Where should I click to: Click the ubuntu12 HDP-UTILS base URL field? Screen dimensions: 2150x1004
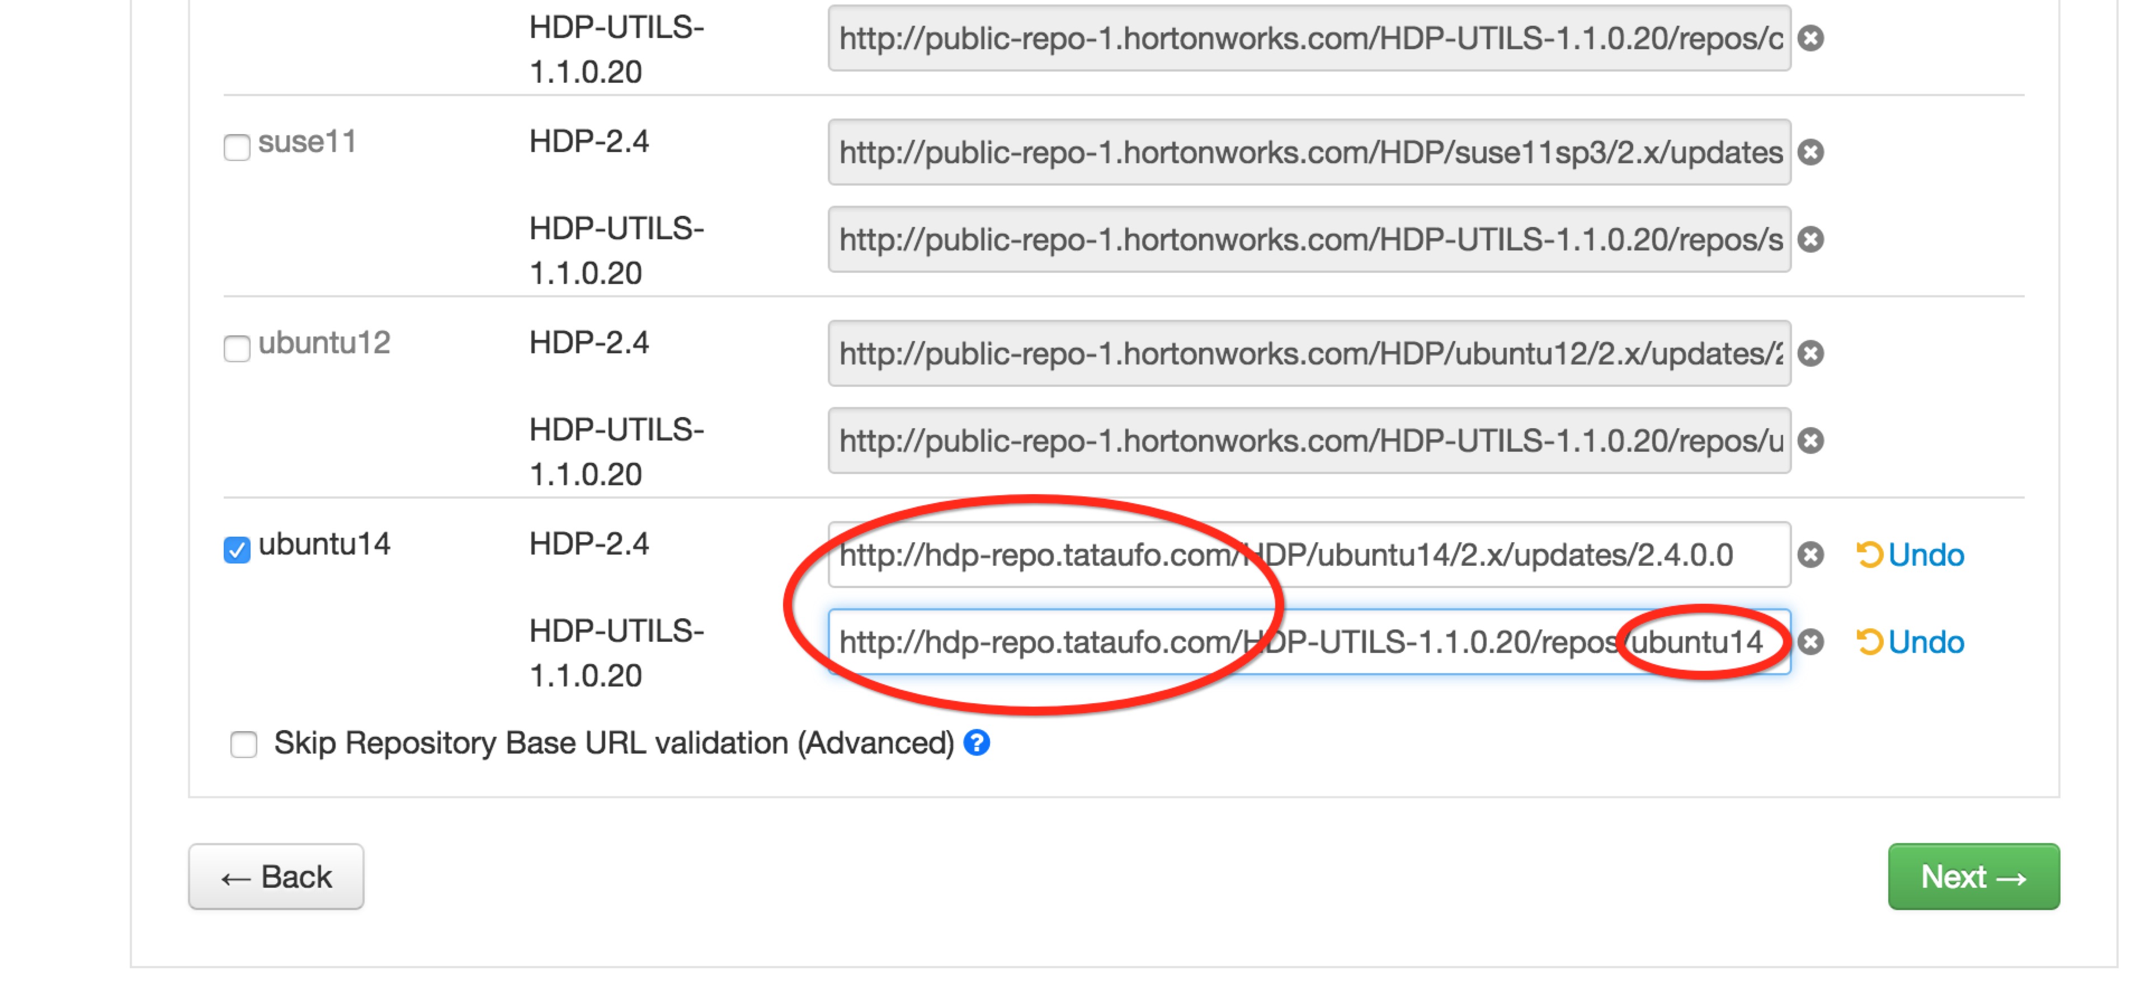pos(1309,441)
